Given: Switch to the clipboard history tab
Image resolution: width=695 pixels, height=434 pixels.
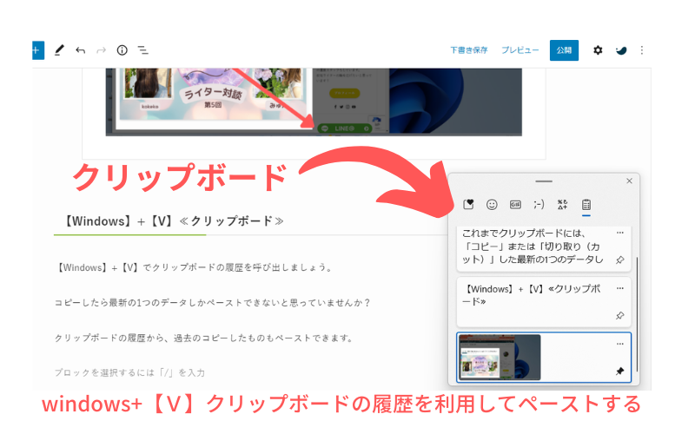Looking at the screenshot, I should [586, 205].
